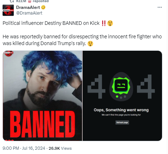Click the DramaAlert watermark logo on photo

8,53
